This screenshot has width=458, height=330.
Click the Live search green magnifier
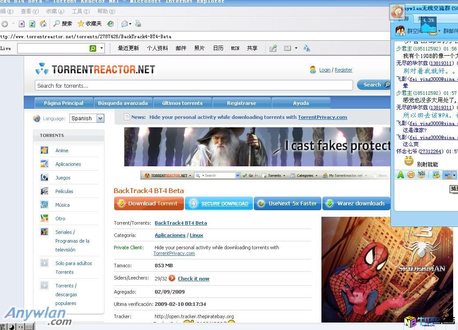(93, 48)
